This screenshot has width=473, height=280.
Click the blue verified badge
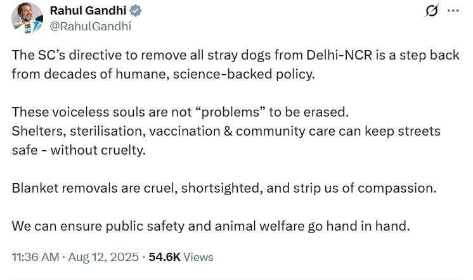[x=136, y=12]
